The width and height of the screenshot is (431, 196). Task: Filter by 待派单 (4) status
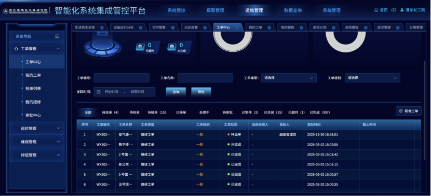click(x=110, y=113)
